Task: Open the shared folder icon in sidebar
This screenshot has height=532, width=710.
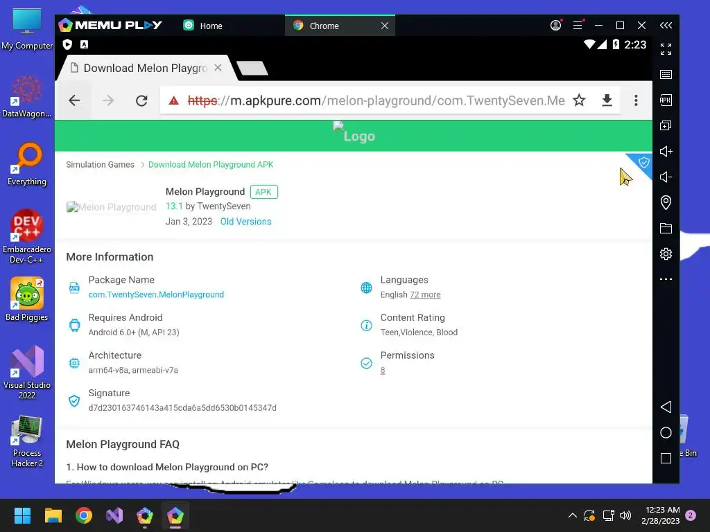Action: tap(666, 229)
